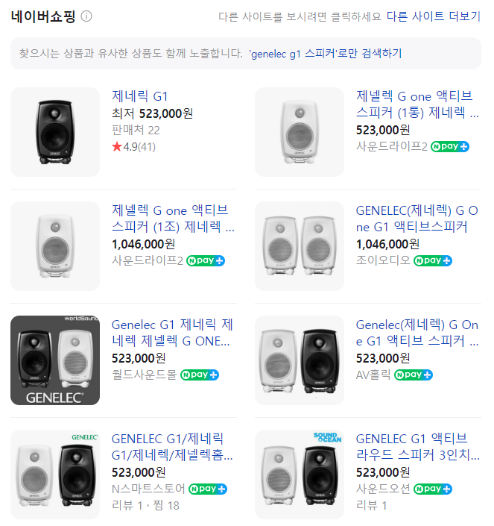The height and width of the screenshot is (526, 494).
Task: Click 판매처 22 seller count
Action: 135,130
